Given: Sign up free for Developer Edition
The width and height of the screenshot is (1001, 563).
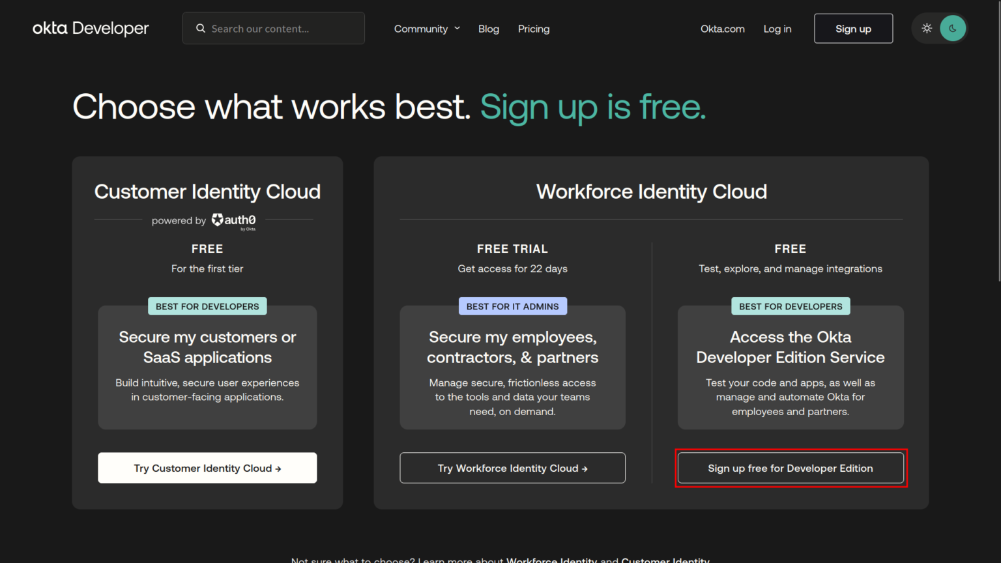Looking at the screenshot, I should 791,468.
